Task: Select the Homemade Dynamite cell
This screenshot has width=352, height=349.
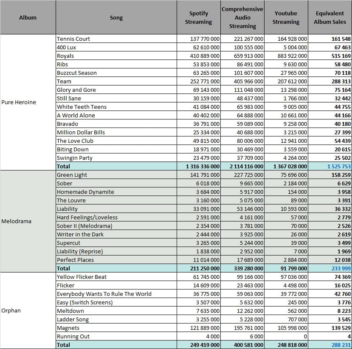Action: pos(116,192)
